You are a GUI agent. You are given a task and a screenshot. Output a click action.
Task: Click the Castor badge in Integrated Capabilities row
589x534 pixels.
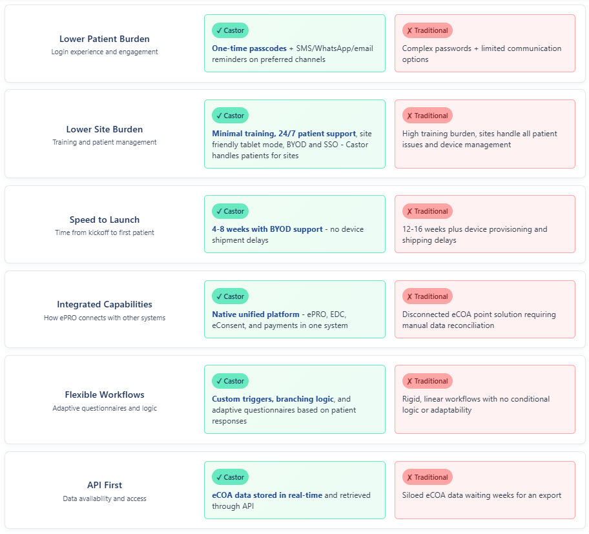(230, 296)
